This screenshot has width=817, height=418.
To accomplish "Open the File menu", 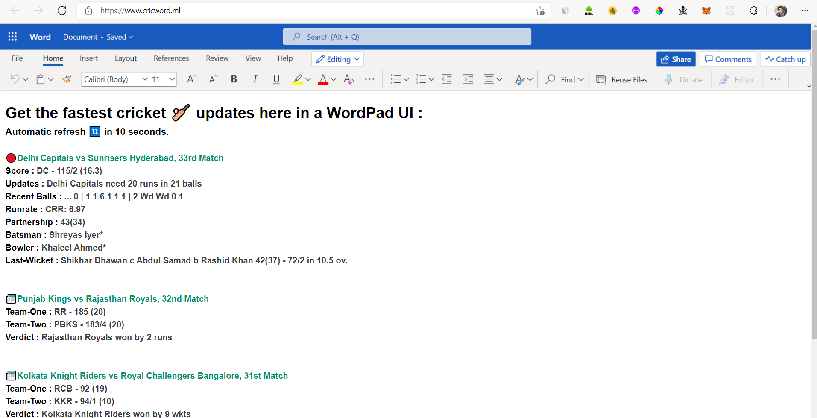I will (x=18, y=58).
